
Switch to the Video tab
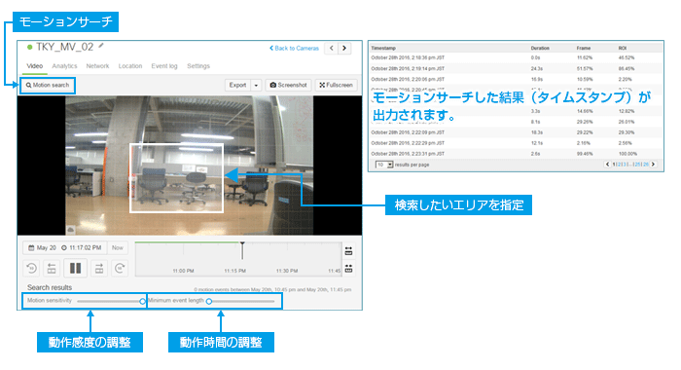coord(35,66)
